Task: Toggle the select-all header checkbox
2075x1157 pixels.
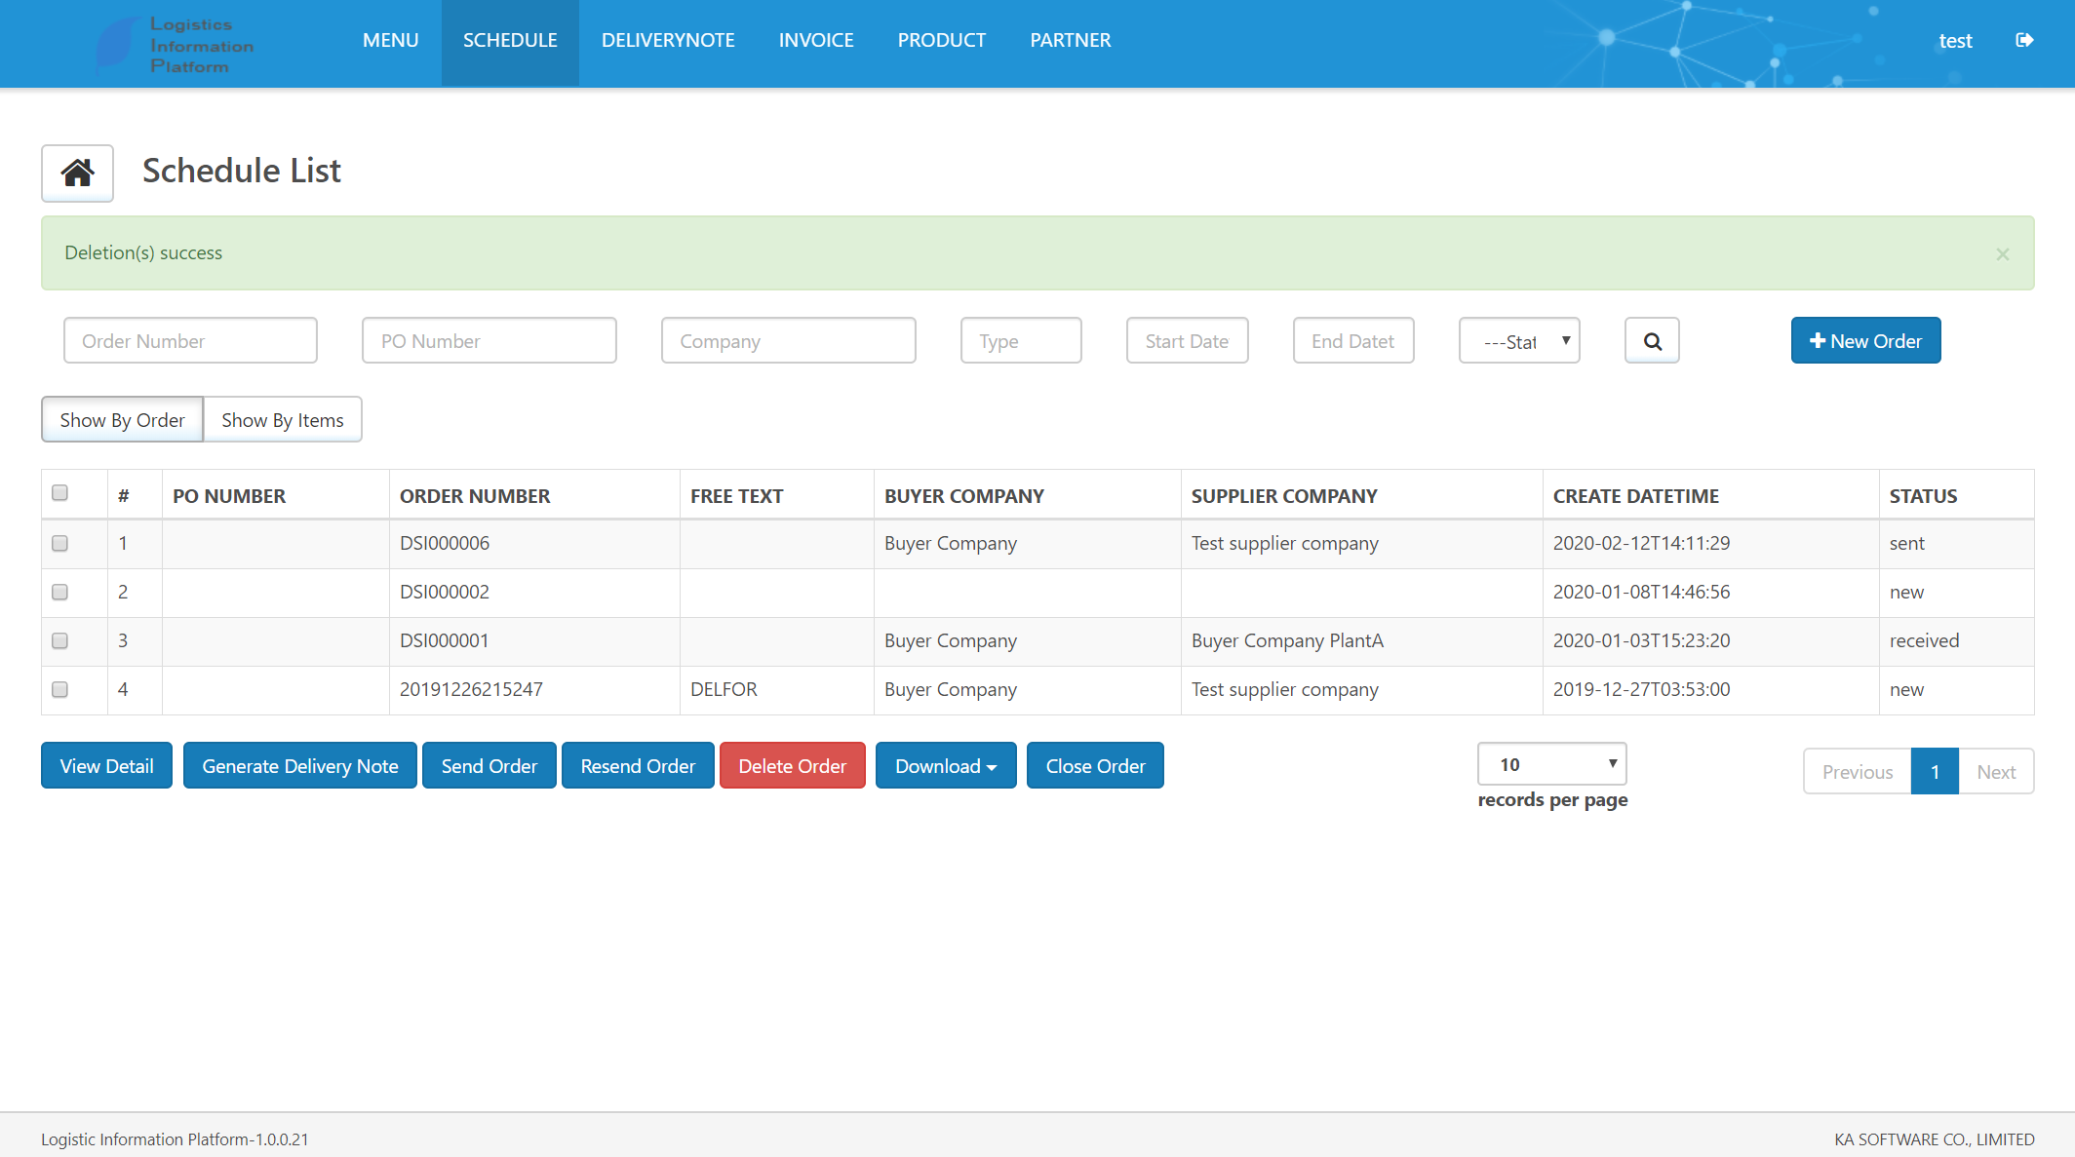Action: [x=59, y=492]
